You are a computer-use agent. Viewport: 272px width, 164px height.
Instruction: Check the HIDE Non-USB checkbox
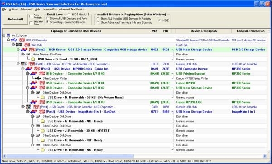click(x=69, y=15)
